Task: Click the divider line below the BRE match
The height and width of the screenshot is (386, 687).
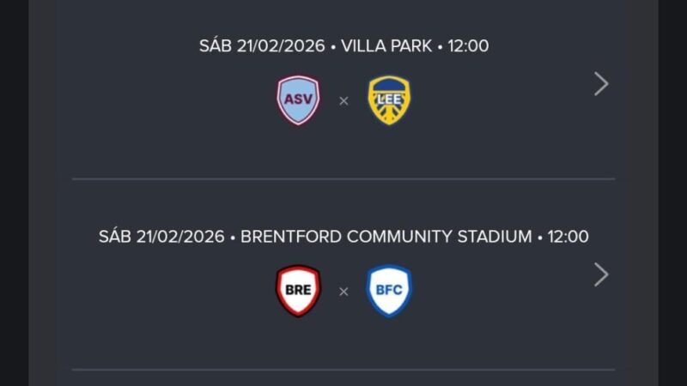Action: tap(343, 370)
